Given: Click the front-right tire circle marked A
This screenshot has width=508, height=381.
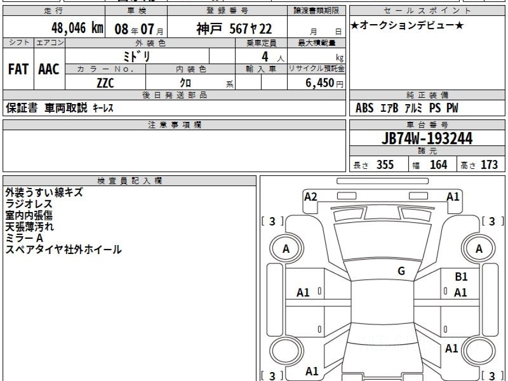Looking at the screenshot, I should [x=479, y=249].
